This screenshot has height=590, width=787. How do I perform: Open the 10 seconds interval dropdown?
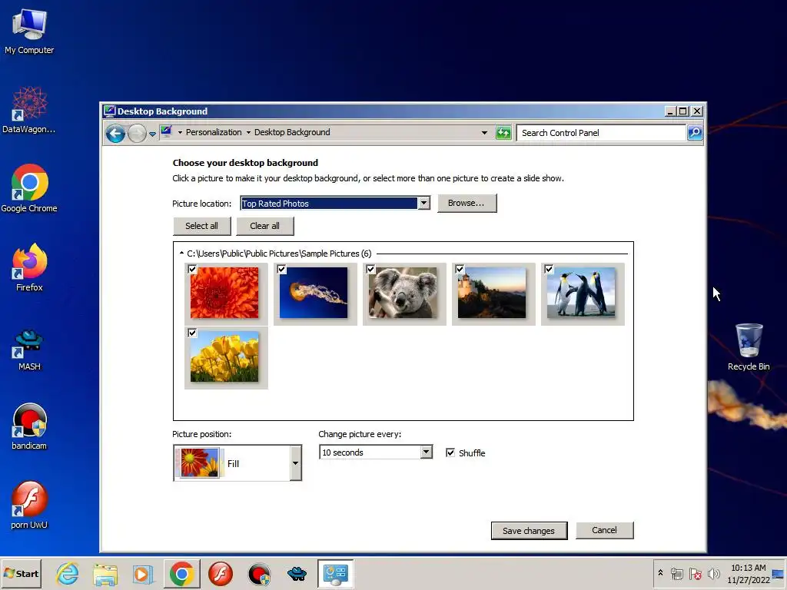pos(375,452)
